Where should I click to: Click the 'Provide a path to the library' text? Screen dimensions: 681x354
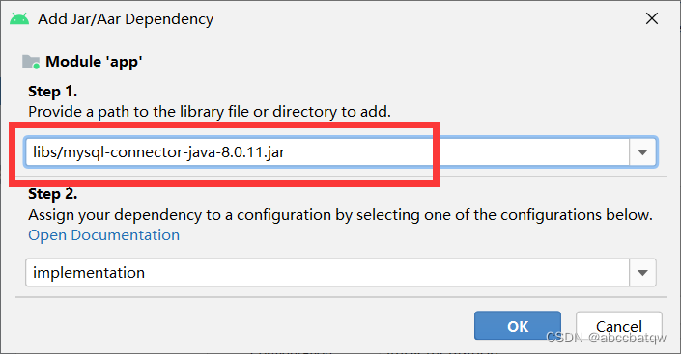pyautogui.click(x=210, y=112)
